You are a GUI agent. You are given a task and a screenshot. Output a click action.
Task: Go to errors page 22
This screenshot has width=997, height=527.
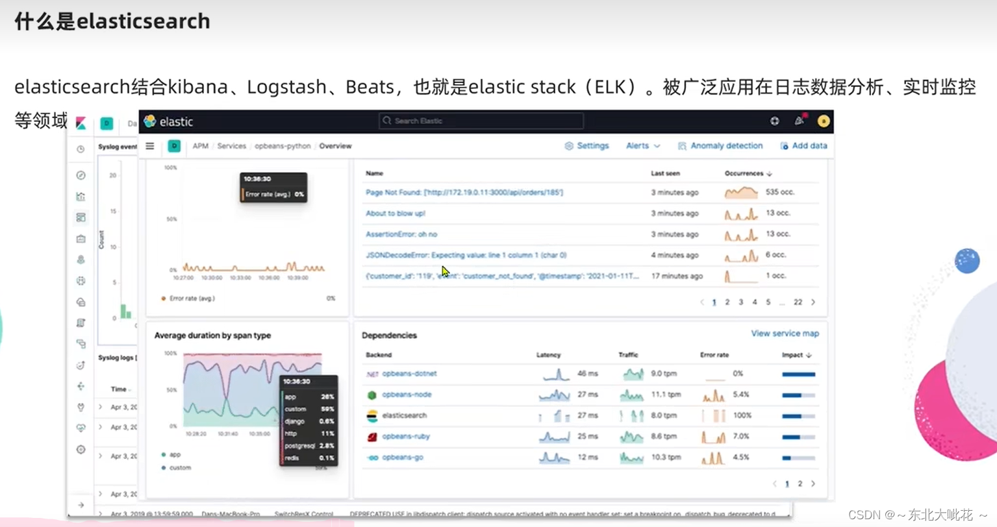(798, 302)
